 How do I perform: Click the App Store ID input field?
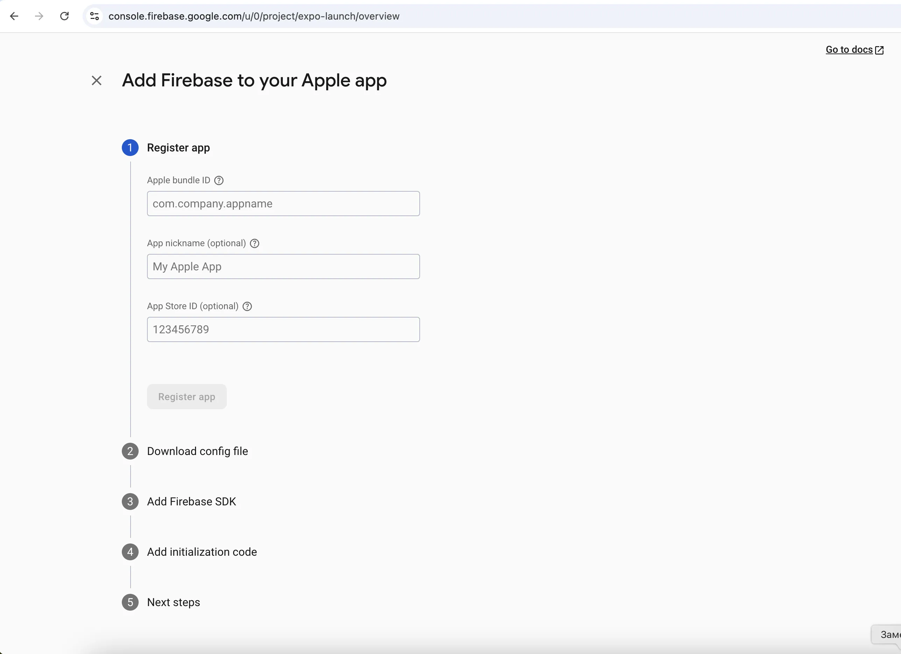point(283,329)
